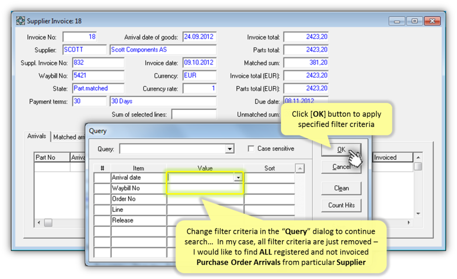Viewport: 457px width, 279px height.
Task: Minimize the Supplier Invoice window
Action: pos(397,21)
